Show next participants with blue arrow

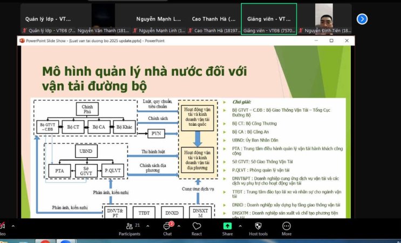[x=362, y=19]
